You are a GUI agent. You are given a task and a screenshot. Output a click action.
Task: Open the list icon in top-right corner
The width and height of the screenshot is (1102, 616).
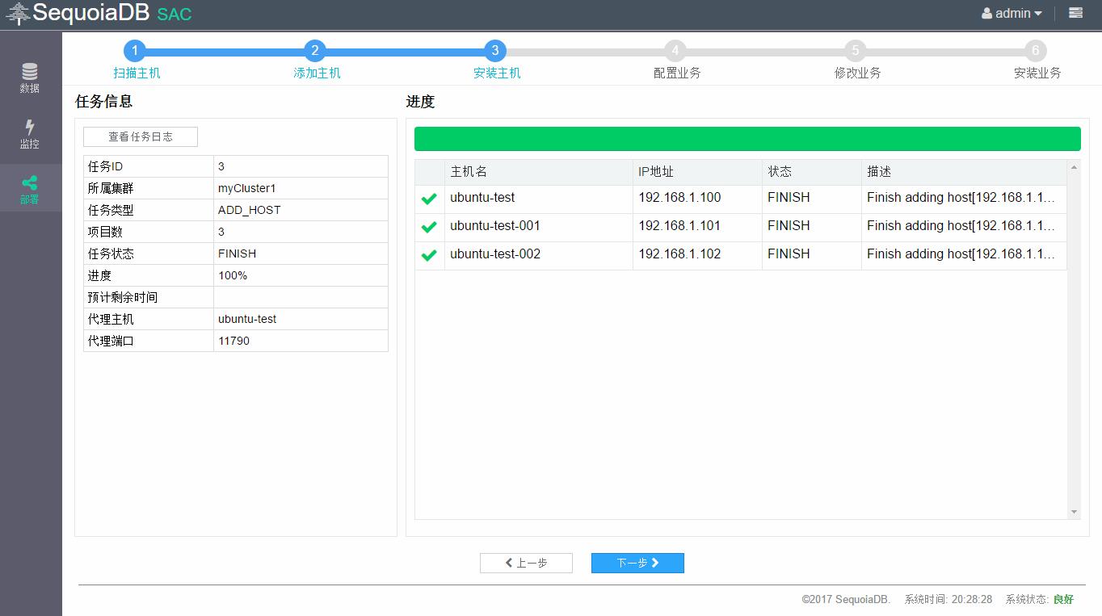point(1074,13)
